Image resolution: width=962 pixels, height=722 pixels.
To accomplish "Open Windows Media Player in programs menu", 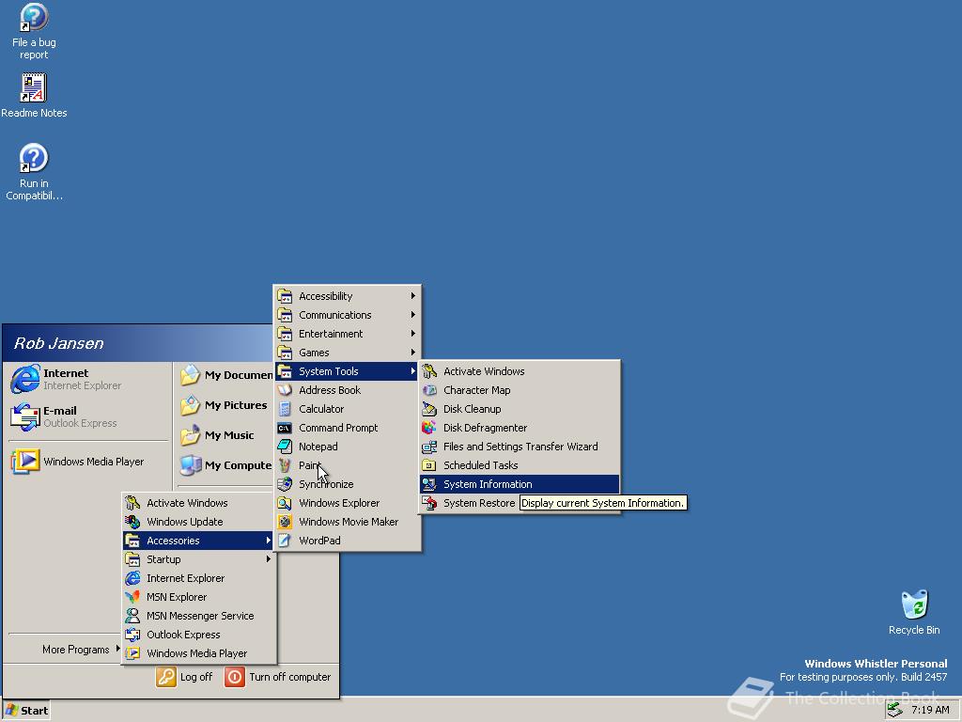I will coord(198,653).
